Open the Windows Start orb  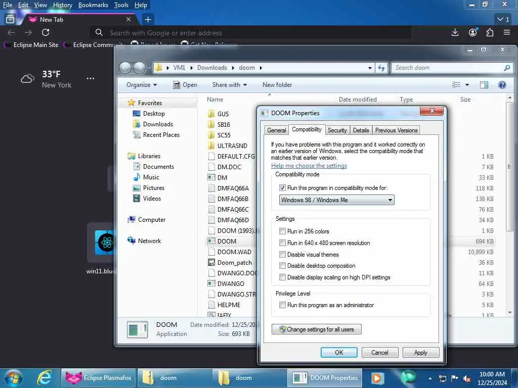click(x=14, y=378)
